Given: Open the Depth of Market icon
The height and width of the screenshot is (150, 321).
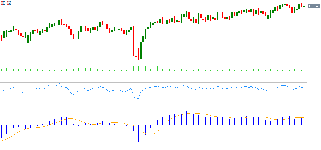Looking at the screenshot, I should [9, 3].
